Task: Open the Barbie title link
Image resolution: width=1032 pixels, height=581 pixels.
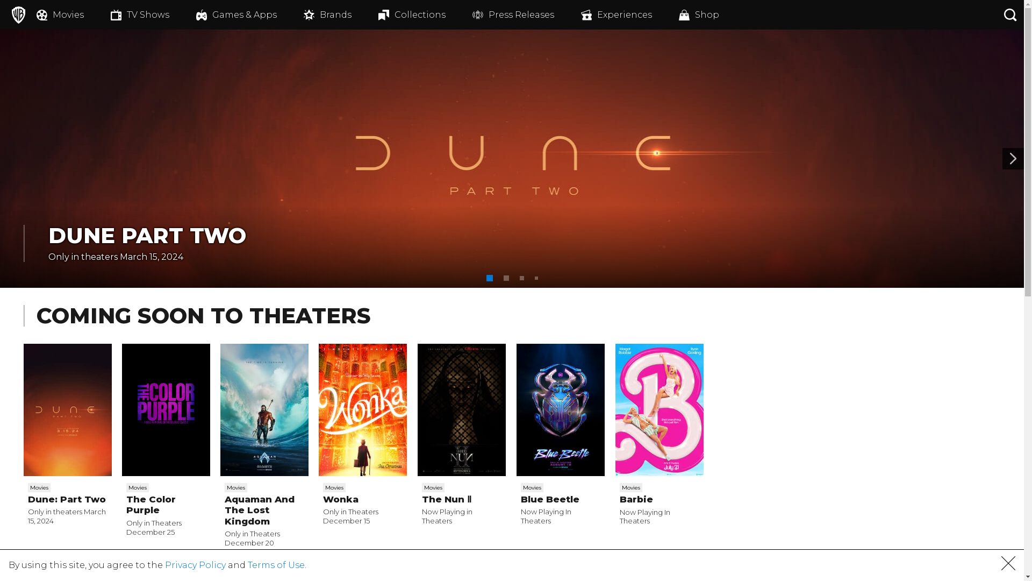Action: [636, 499]
